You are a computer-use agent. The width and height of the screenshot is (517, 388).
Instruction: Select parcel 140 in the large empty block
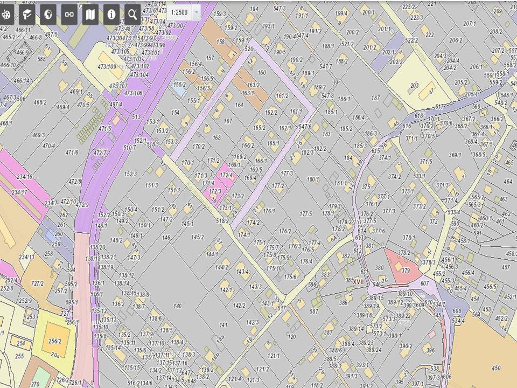pos(178,306)
